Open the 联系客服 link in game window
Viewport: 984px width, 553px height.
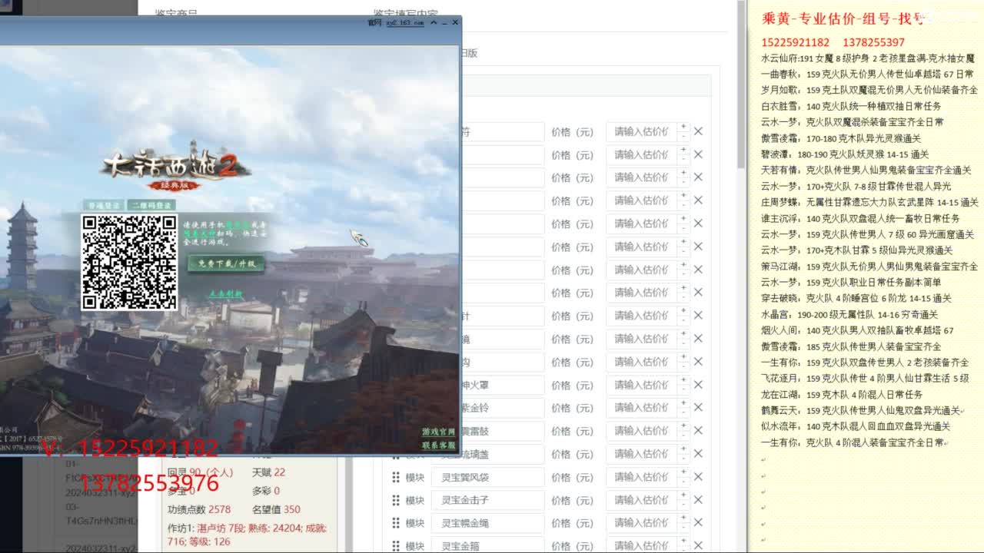pyautogui.click(x=438, y=445)
